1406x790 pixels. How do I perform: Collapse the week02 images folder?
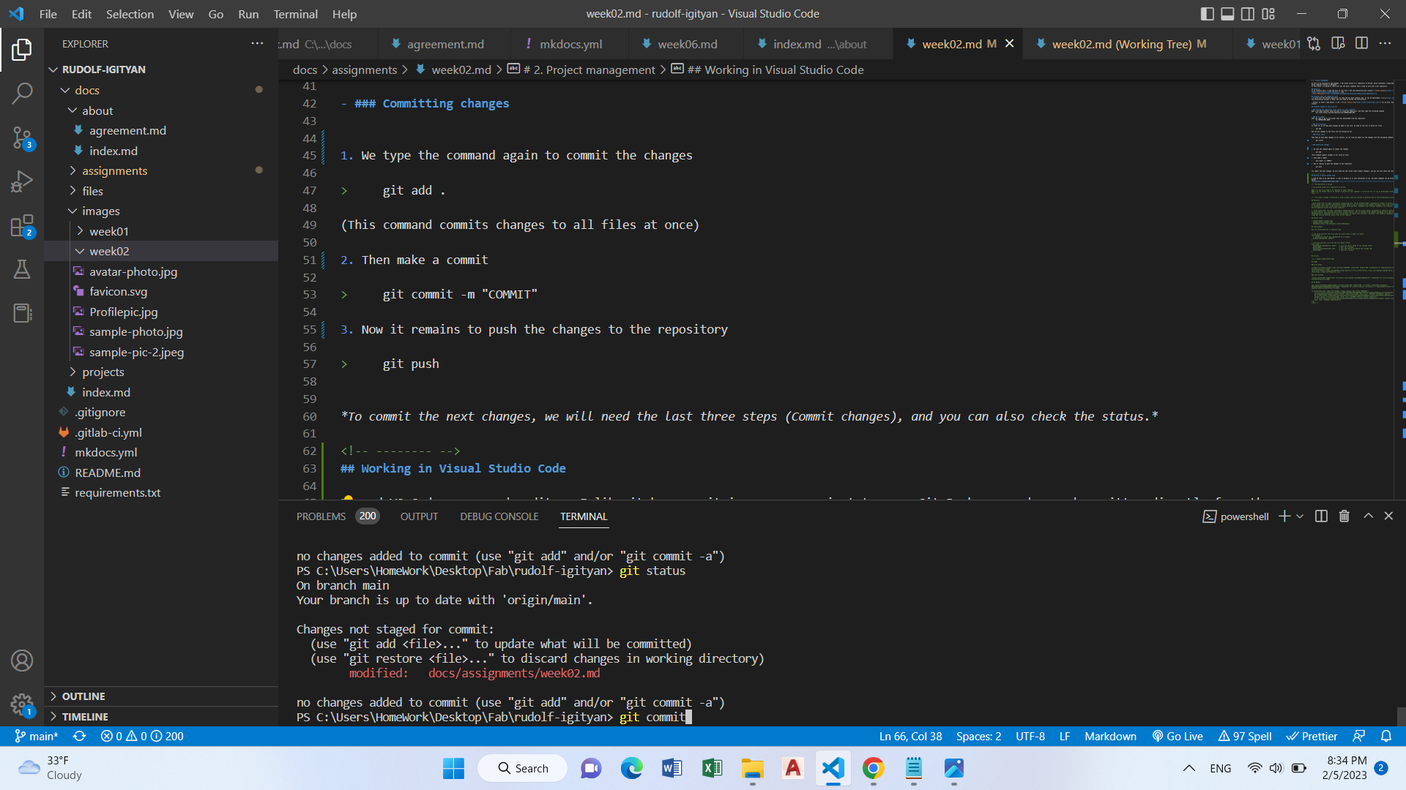111,251
